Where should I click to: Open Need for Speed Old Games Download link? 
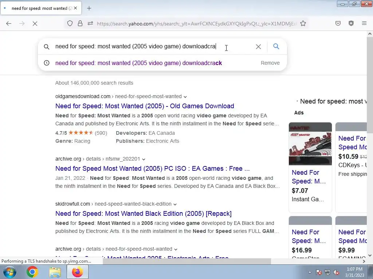coord(145,106)
